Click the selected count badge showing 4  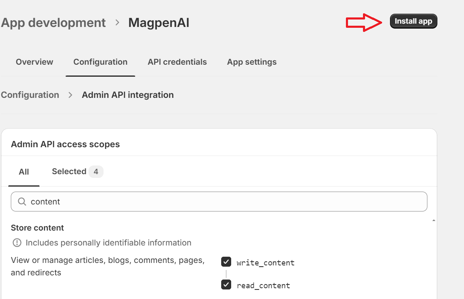96,172
